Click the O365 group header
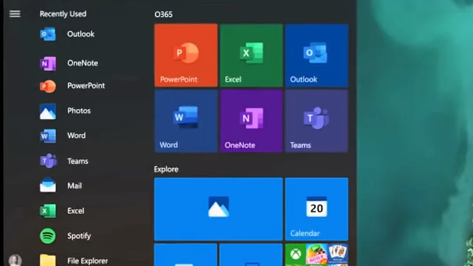The width and height of the screenshot is (473, 266). point(164,14)
